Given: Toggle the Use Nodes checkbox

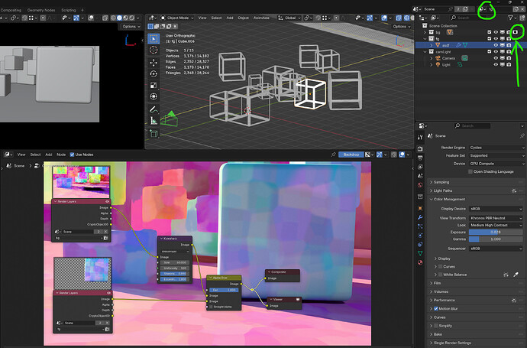Looking at the screenshot, I should 72,154.
